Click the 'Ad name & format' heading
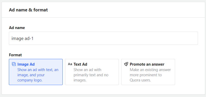This screenshot has width=206, height=97. (28, 10)
